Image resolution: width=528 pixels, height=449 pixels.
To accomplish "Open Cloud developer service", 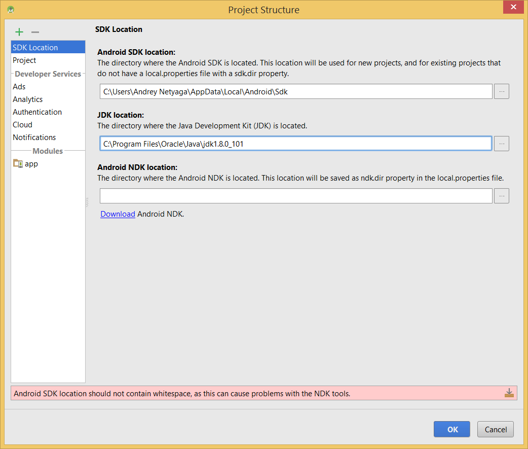I will 48,124.
